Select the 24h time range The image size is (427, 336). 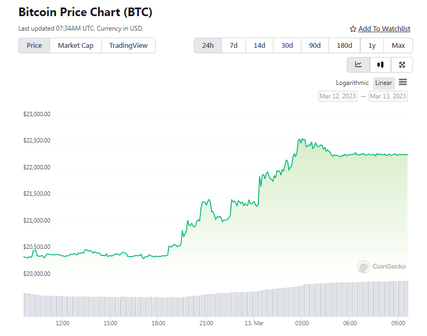[208, 45]
